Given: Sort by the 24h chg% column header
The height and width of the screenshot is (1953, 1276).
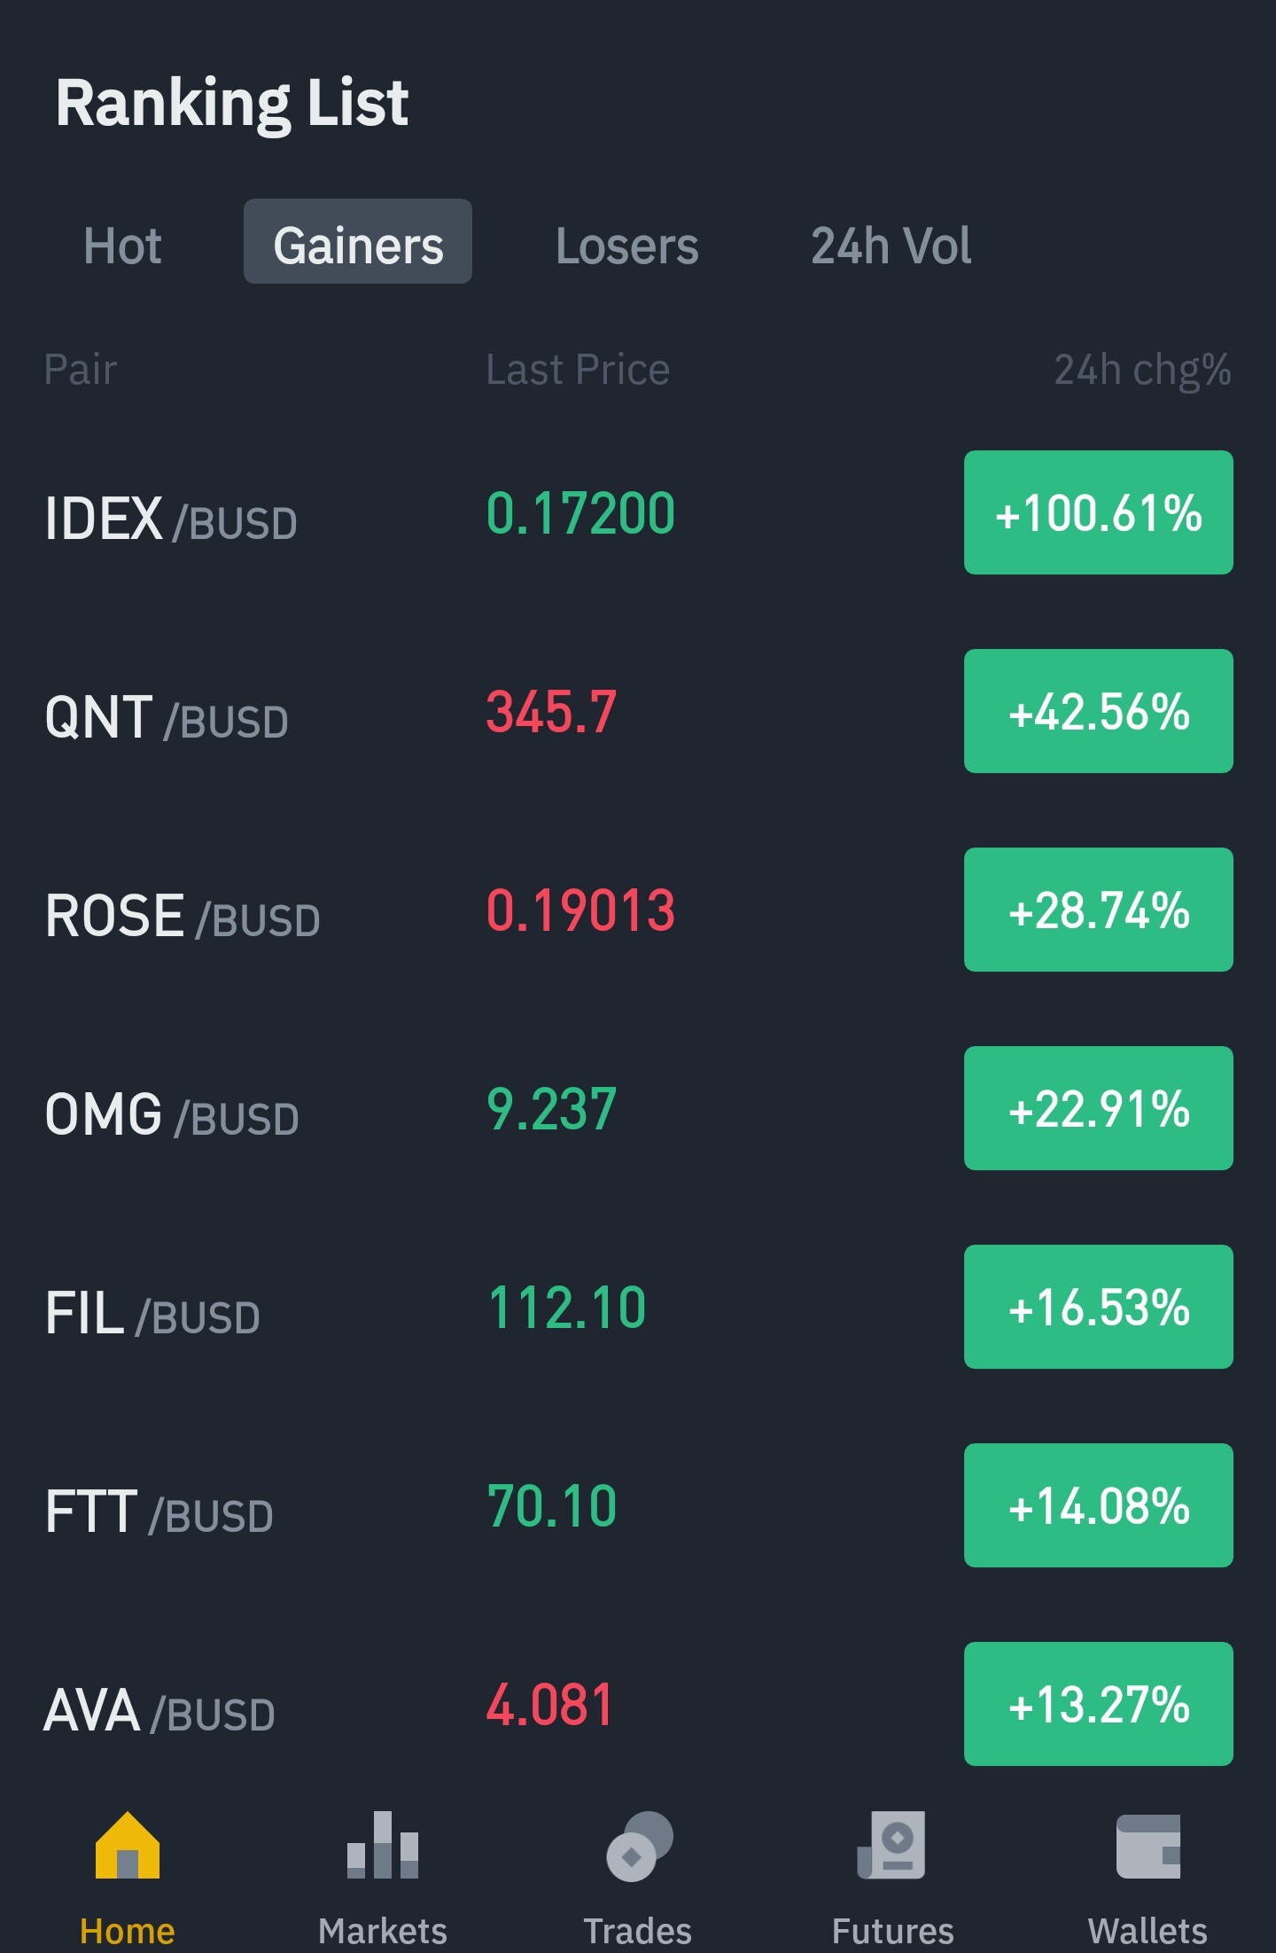Looking at the screenshot, I should pyautogui.click(x=1142, y=370).
